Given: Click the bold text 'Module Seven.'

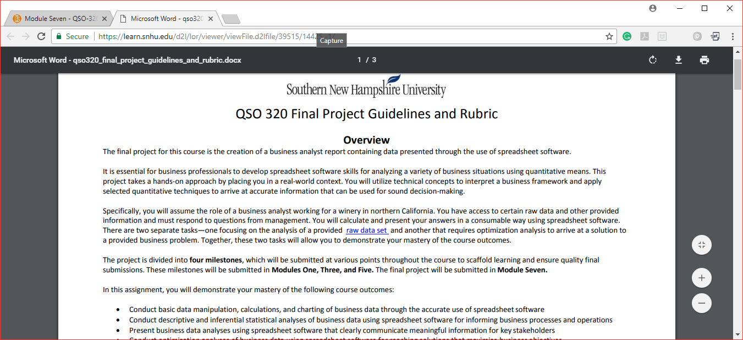Looking at the screenshot, I should coord(522,270).
